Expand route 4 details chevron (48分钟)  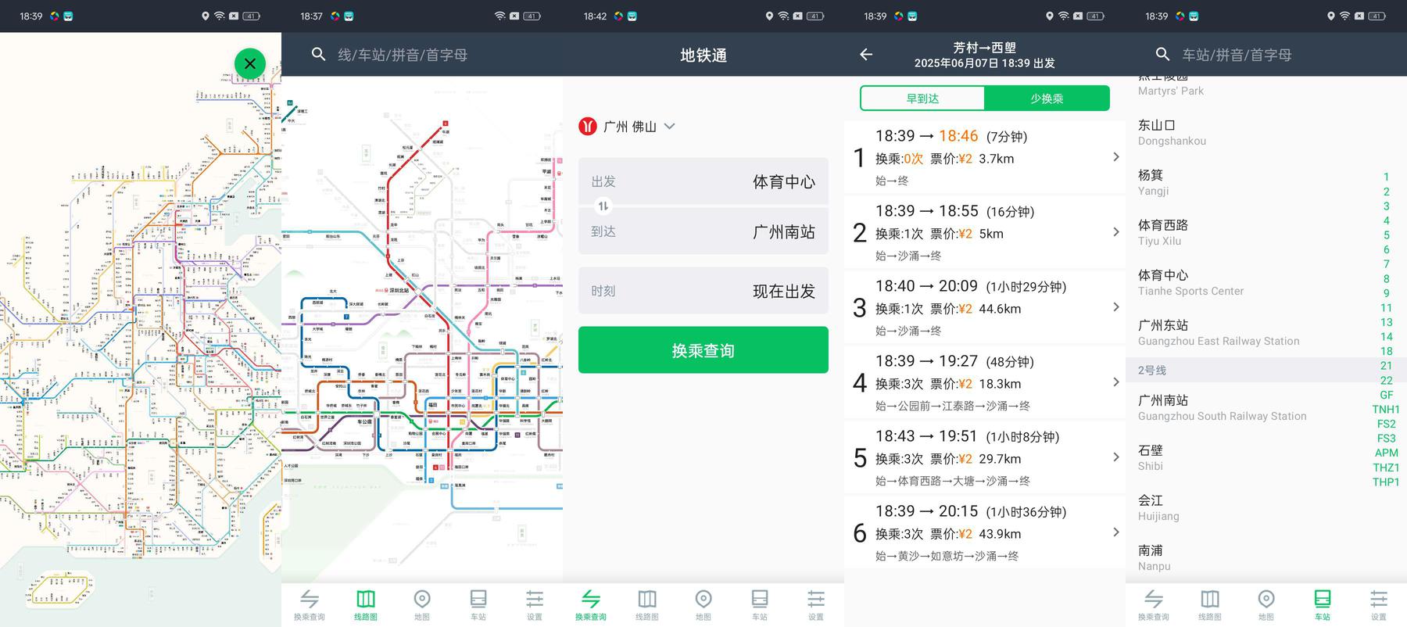(x=1115, y=382)
